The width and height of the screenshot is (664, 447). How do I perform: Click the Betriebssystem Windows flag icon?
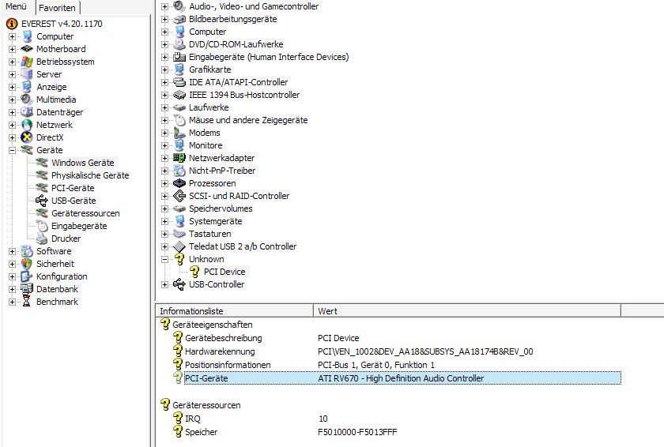27,62
